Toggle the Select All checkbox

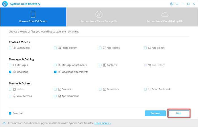click(x=10, y=113)
